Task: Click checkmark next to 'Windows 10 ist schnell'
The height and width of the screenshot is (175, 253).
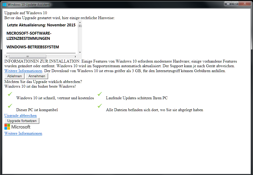Action: click(10, 94)
